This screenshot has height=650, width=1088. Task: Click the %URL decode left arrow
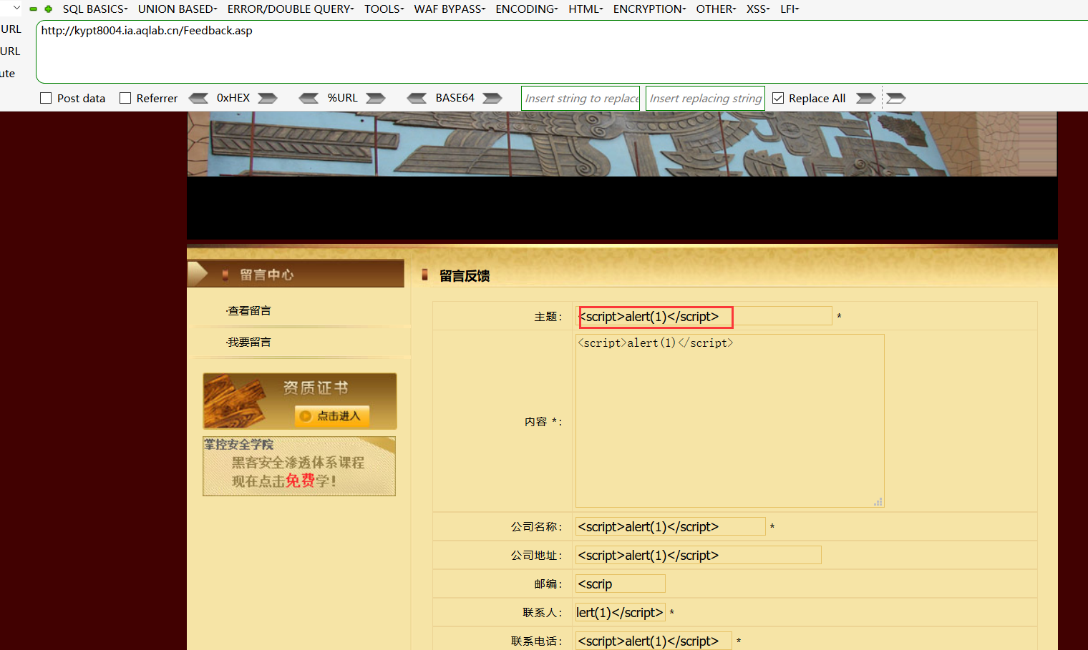[309, 98]
